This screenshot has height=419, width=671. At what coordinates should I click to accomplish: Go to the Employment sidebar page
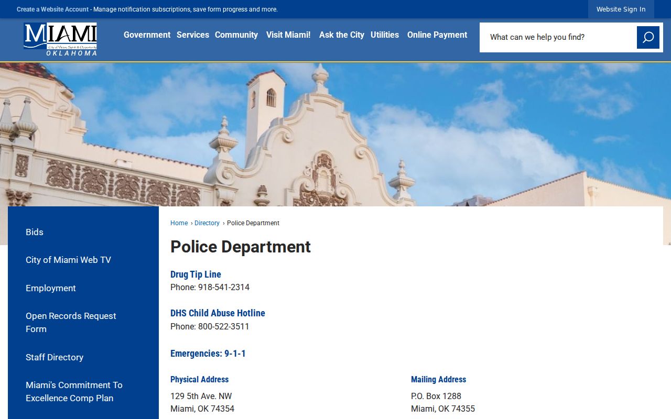[x=51, y=288]
